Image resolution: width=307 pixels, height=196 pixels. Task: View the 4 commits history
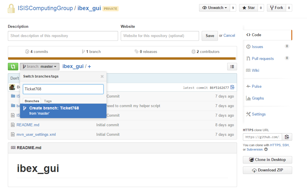click(37, 52)
